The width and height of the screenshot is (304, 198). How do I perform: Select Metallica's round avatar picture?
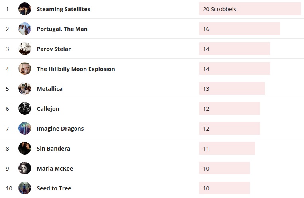pyautogui.click(x=25, y=88)
